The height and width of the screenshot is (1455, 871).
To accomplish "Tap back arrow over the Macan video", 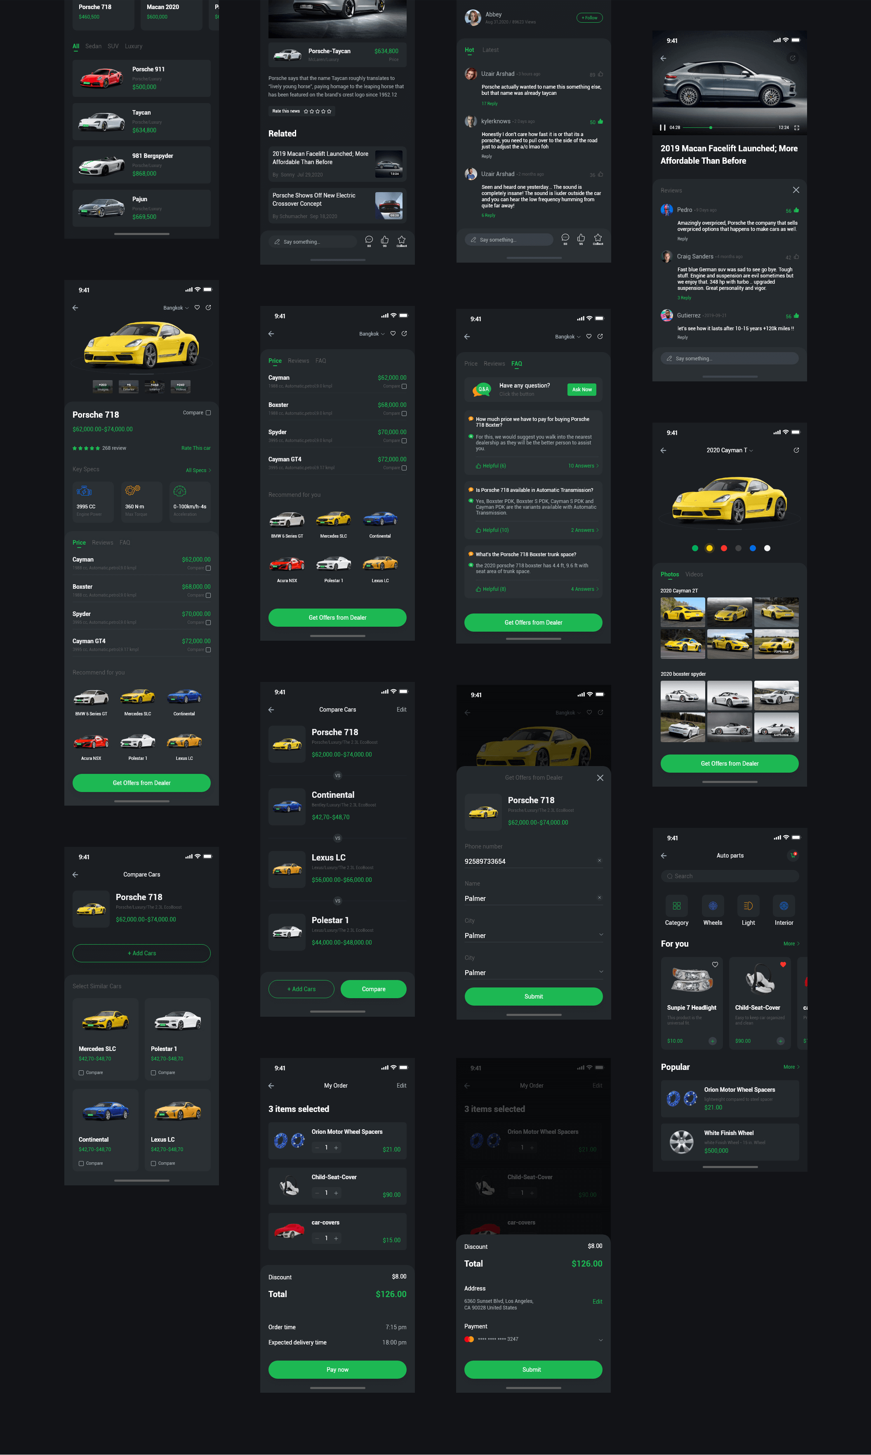I will [x=663, y=58].
